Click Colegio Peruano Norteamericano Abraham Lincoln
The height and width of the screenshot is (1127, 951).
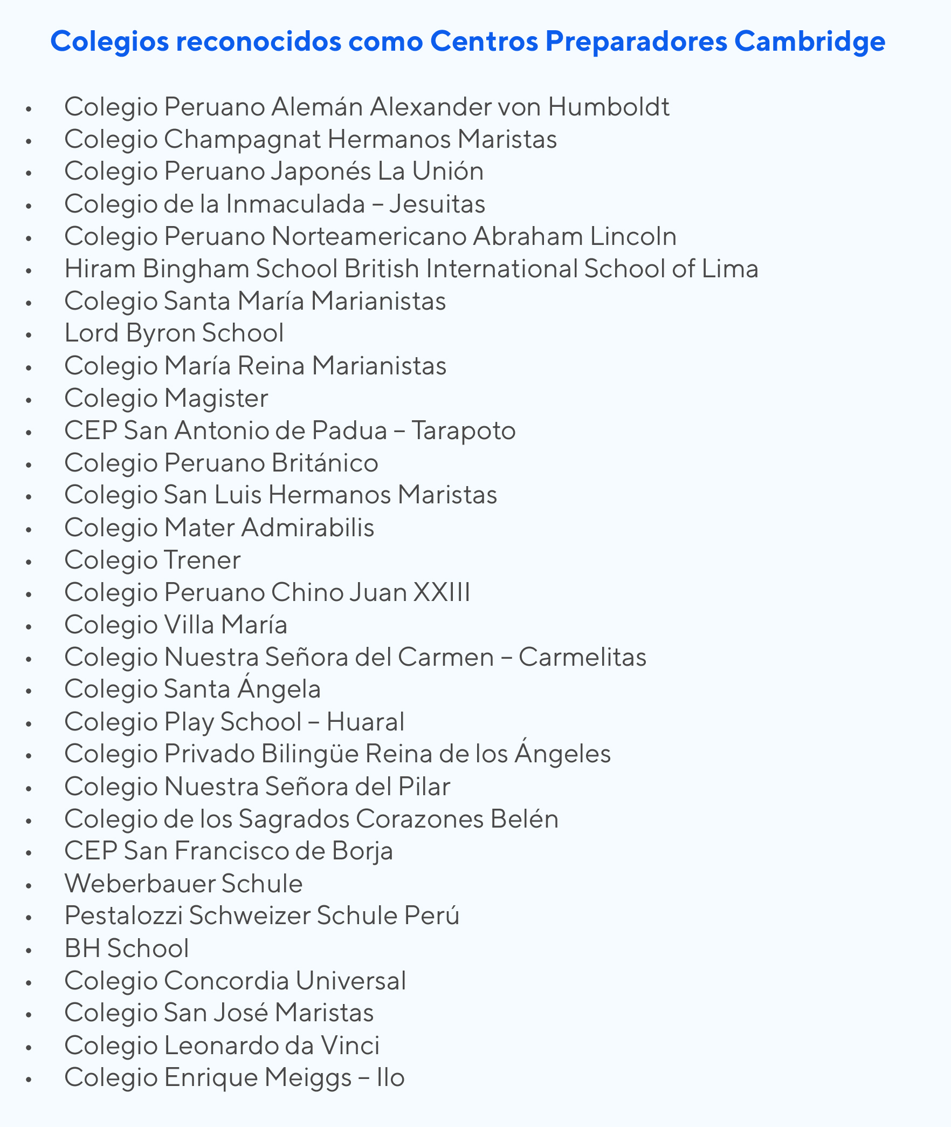coord(370,236)
